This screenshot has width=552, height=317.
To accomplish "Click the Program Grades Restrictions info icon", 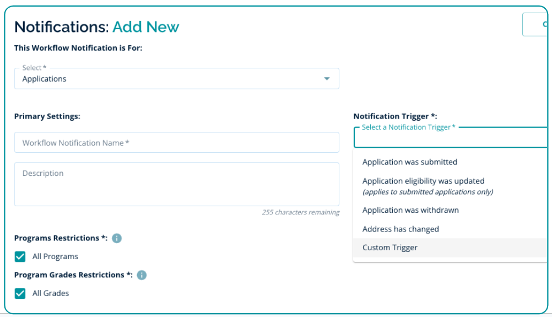I will 142,275.
